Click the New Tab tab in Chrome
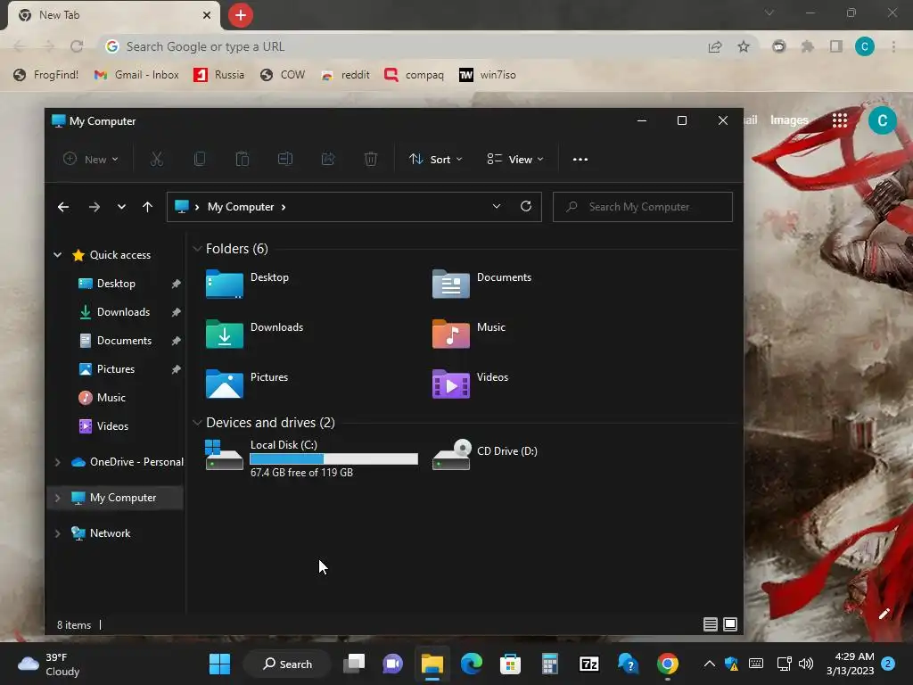 114,15
